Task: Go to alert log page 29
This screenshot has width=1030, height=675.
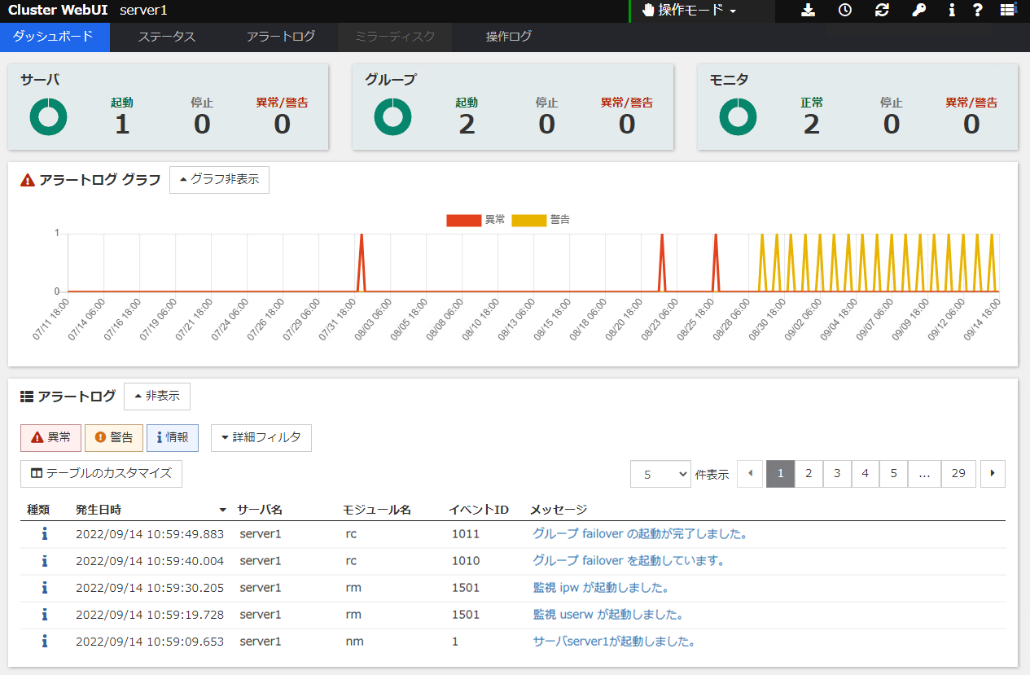Action: coord(958,473)
